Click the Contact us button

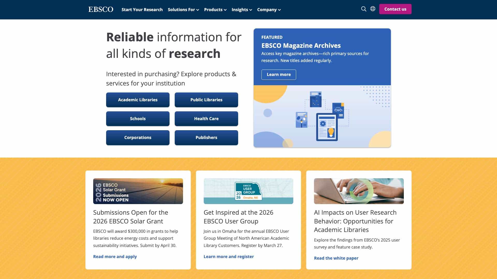[395, 9]
